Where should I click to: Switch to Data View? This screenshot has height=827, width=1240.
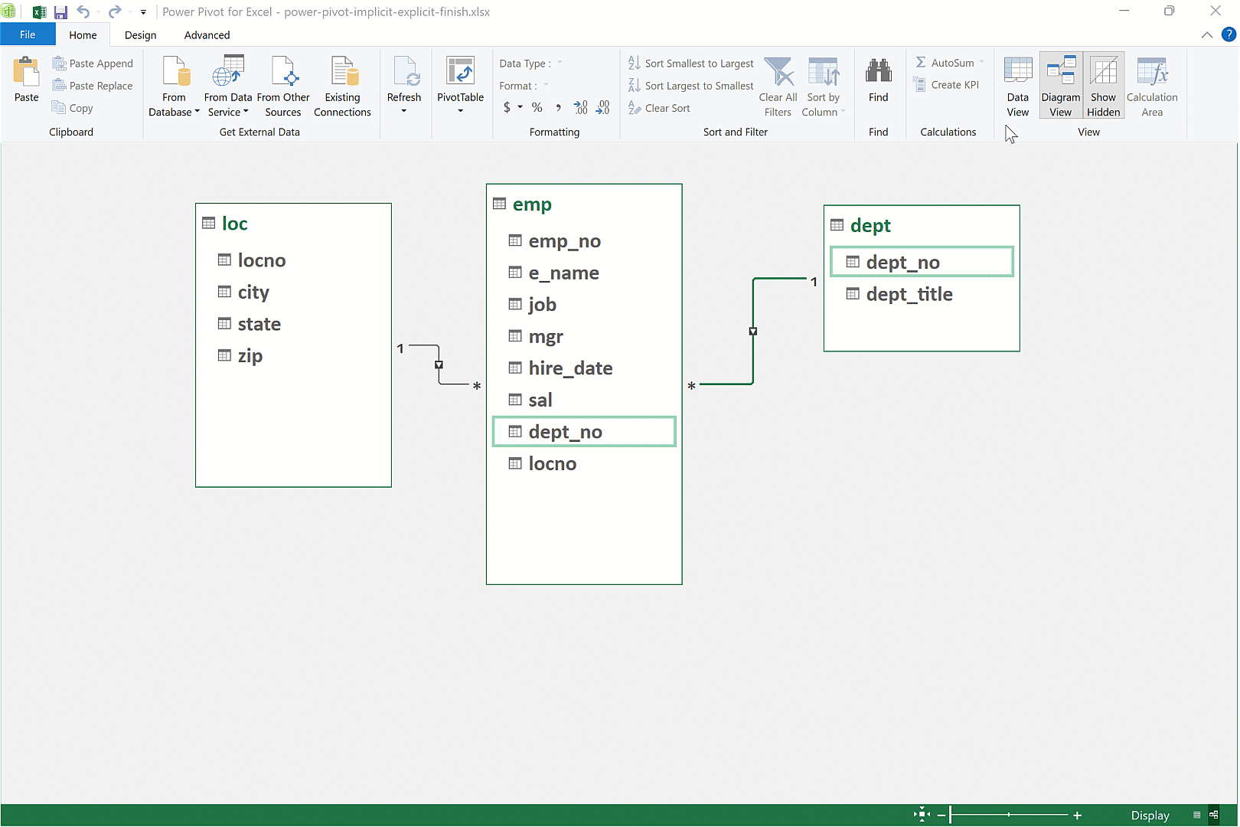coord(1017,86)
